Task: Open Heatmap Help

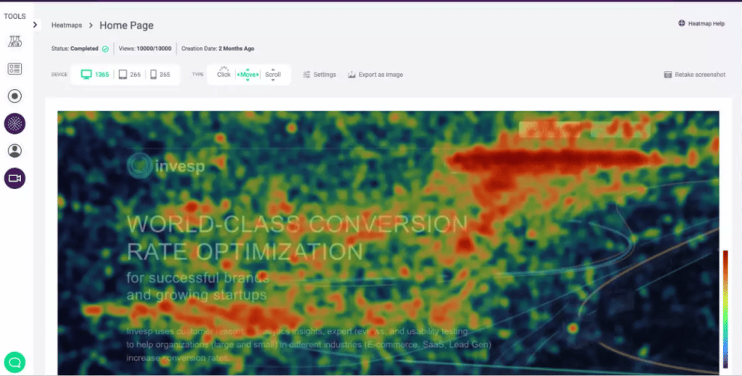Action: [701, 23]
